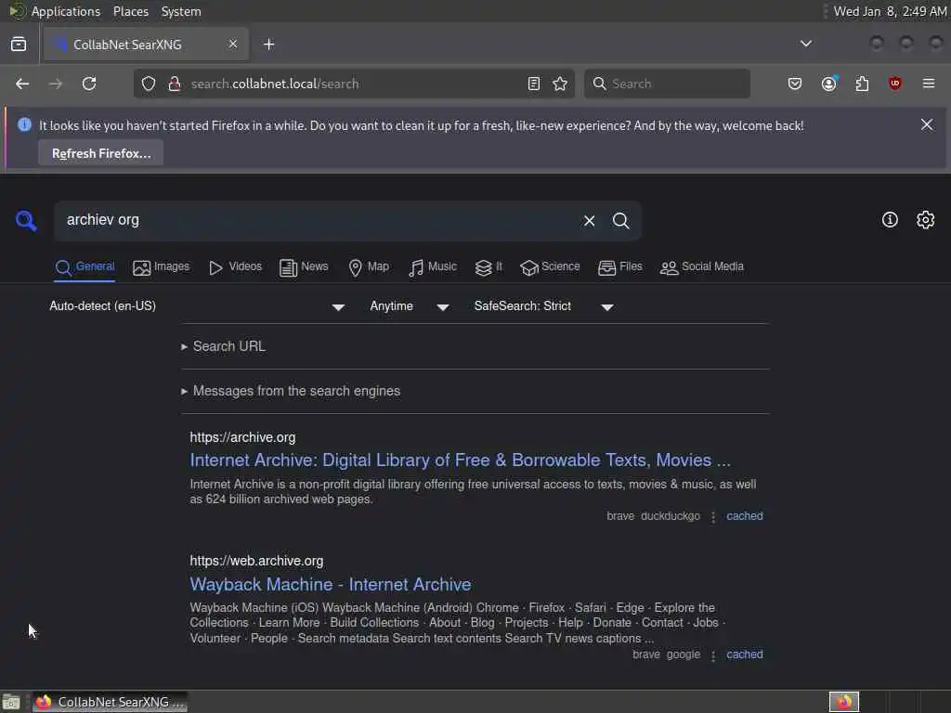Close the CollabNet SearXNG tab
Image resolution: width=951 pixels, height=713 pixels.
pos(233,44)
